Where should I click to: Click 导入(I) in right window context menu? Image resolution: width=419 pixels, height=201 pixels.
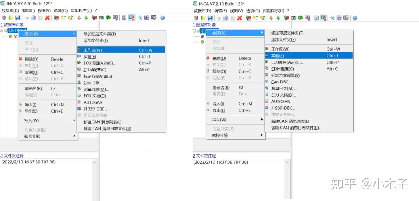pyautogui.click(x=236, y=104)
